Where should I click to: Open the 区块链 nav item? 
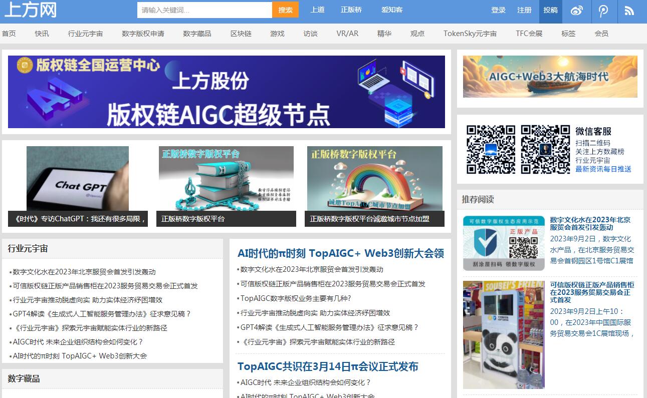241,34
